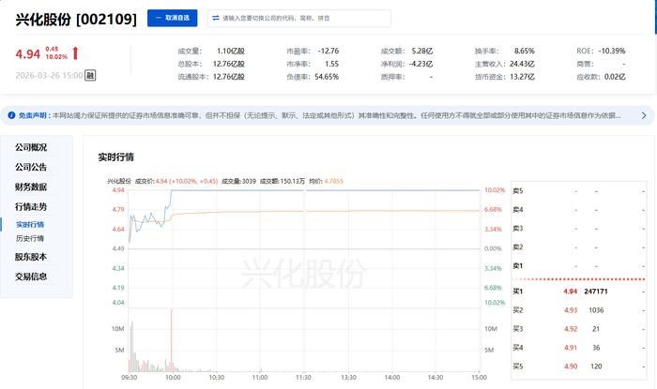Viewport: 657px width, 389px height.
Task: Click the 13:30 time axis marker
Action: pos(348,378)
